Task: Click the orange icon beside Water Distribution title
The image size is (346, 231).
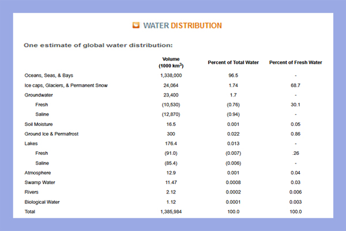Action: (x=136, y=25)
